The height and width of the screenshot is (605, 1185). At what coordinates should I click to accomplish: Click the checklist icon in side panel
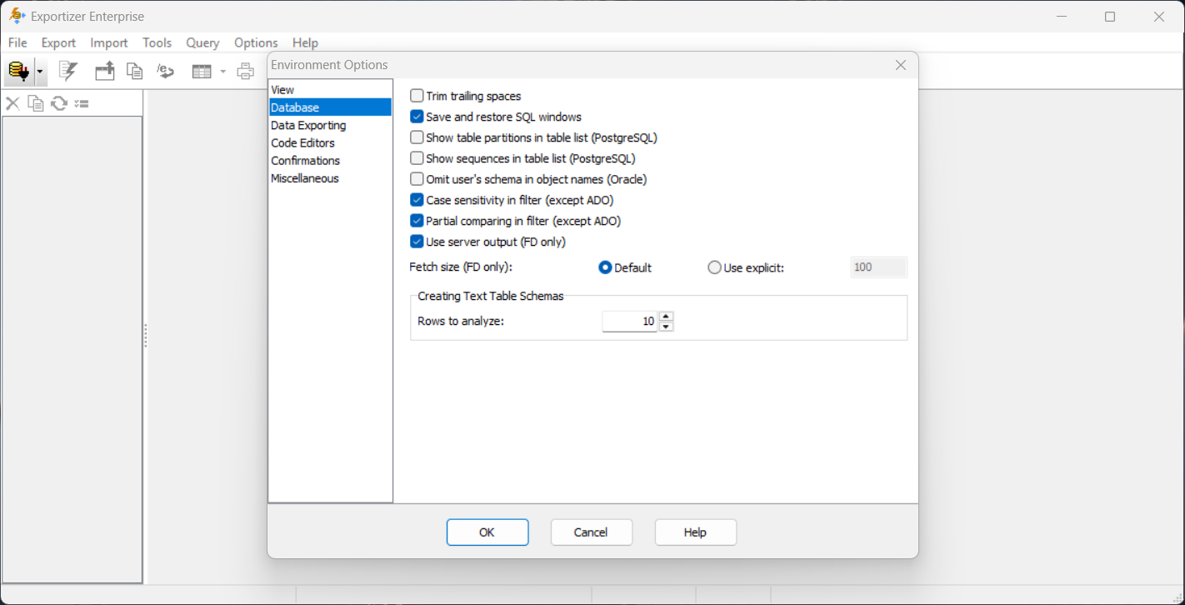tap(82, 103)
